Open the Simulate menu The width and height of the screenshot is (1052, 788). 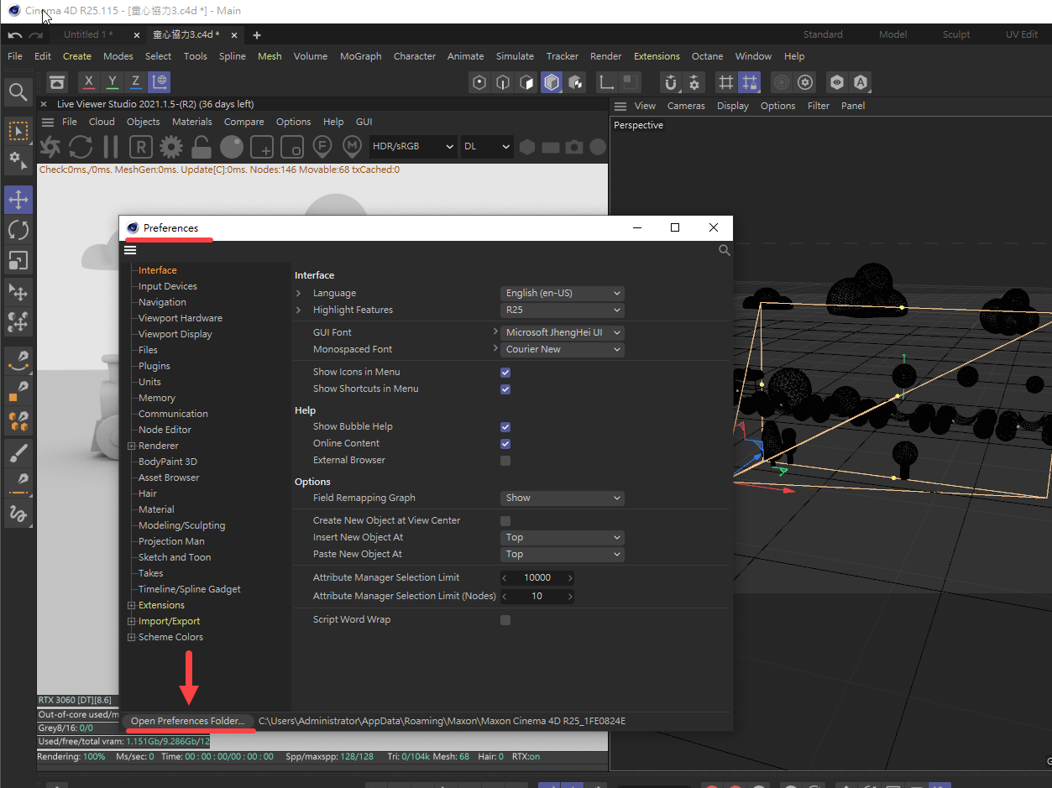tap(515, 56)
